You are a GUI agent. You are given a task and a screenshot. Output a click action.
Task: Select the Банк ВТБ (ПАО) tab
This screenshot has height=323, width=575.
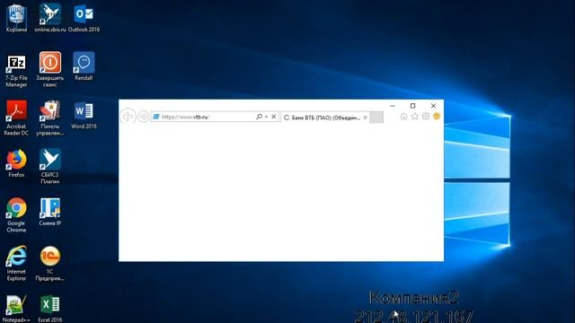click(325, 118)
